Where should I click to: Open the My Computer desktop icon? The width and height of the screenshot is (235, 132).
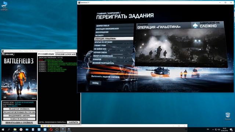click(4, 6)
